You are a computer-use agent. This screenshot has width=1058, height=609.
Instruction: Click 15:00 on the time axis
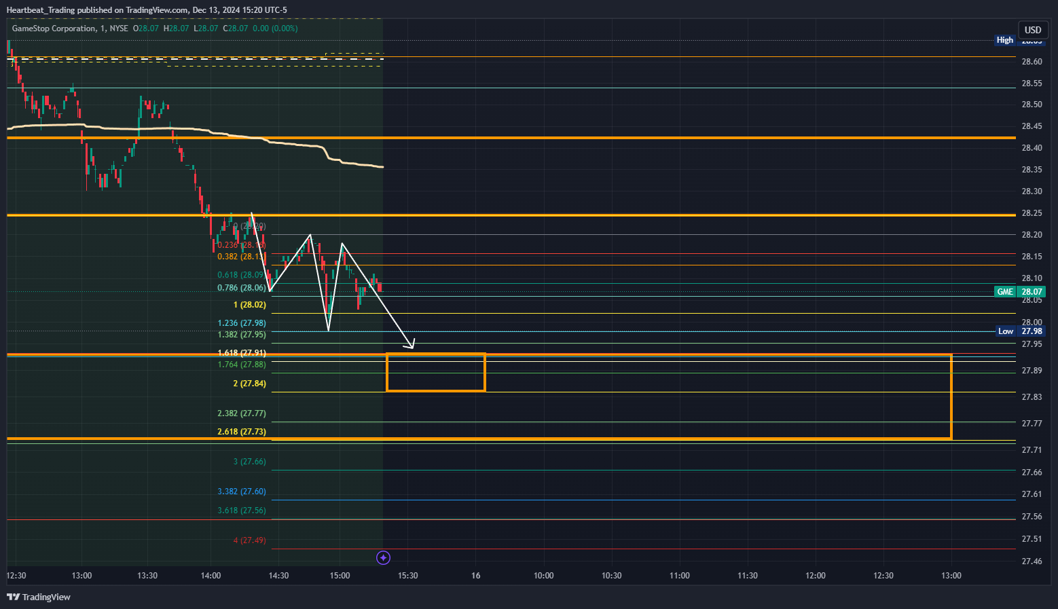click(x=340, y=576)
